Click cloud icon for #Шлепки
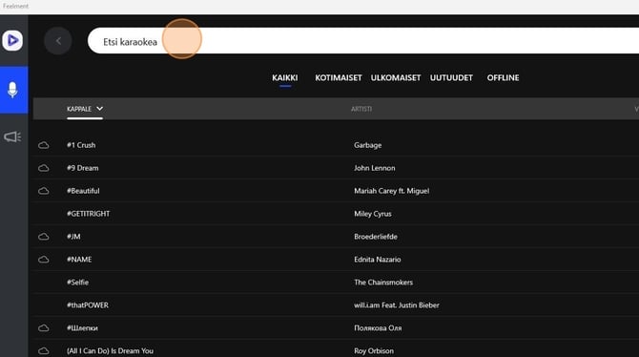This screenshot has height=357, width=639. click(x=44, y=328)
